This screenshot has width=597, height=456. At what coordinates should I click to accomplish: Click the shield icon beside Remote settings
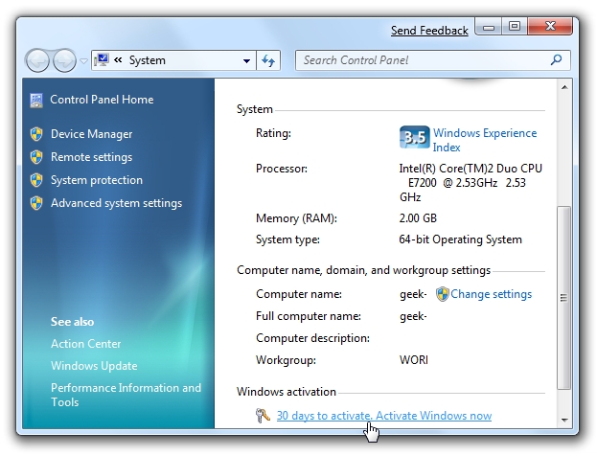tap(36, 157)
